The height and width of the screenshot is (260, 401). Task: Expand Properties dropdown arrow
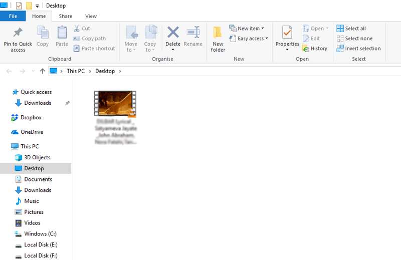(x=287, y=50)
